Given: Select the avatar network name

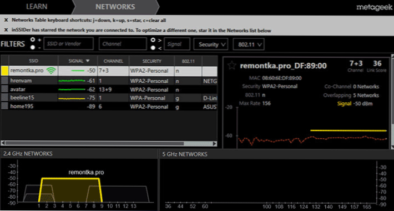Looking at the screenshot, I should click(18, 89).
